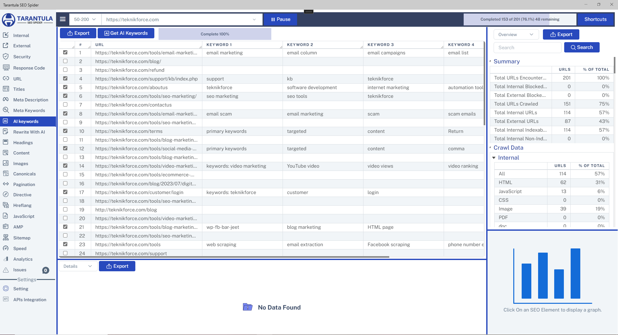
Task: Click the Analytics chart icon
Action: coord(5,259)
